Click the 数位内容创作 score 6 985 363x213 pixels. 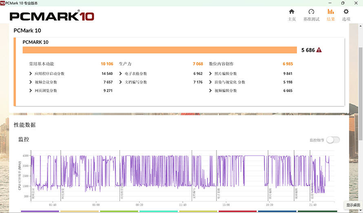click(x=288, y=64)
